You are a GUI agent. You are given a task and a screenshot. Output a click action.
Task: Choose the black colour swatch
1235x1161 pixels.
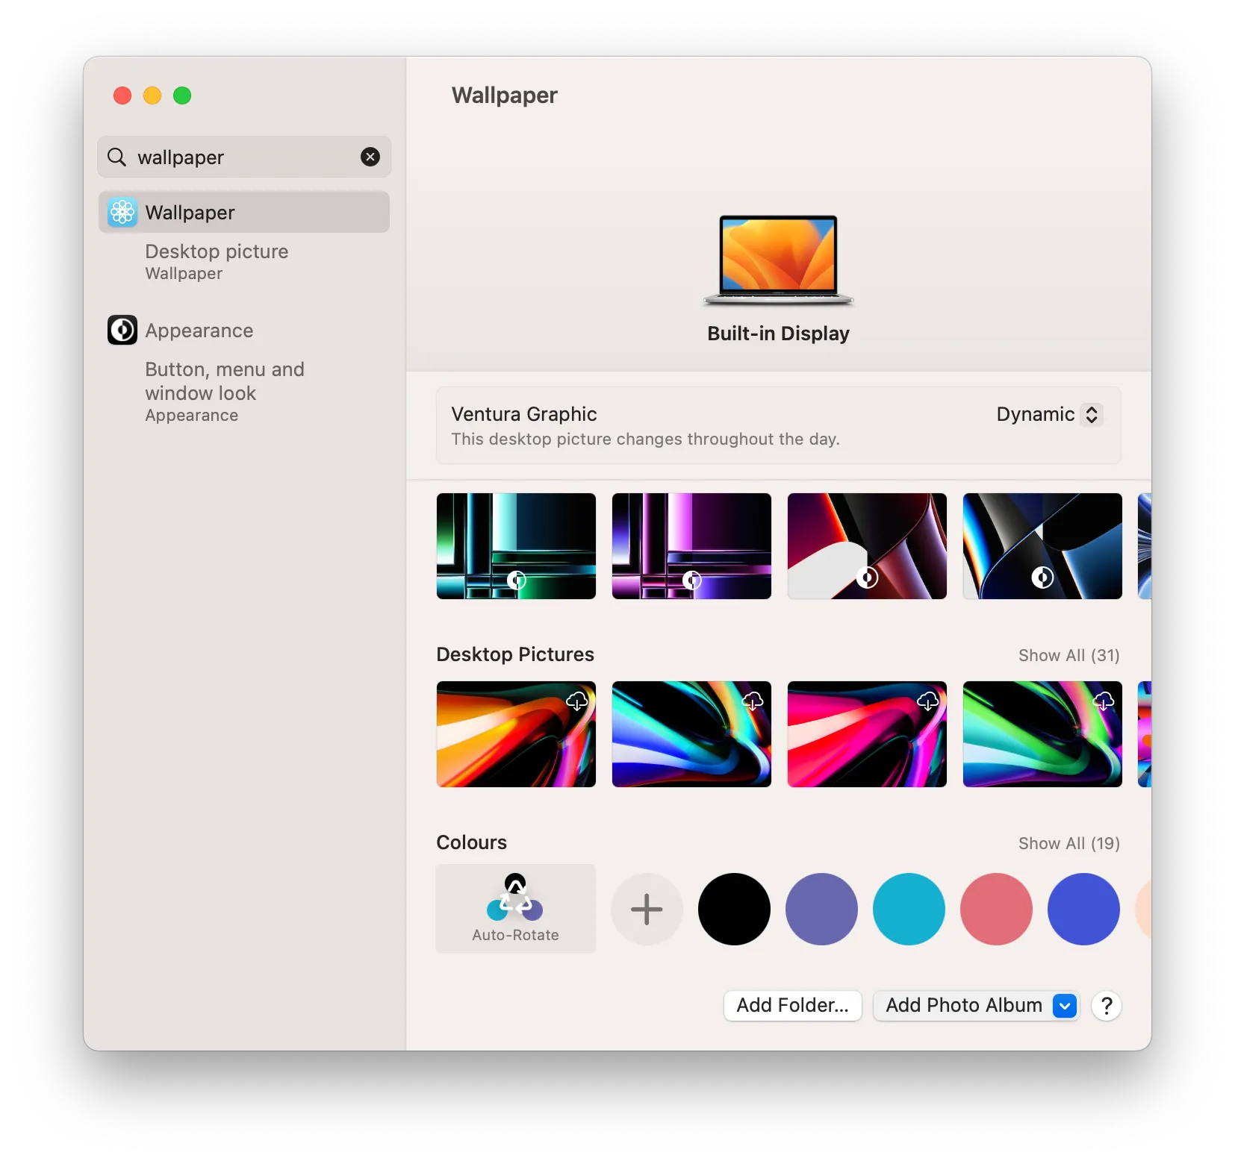click(x=734, y=909)
